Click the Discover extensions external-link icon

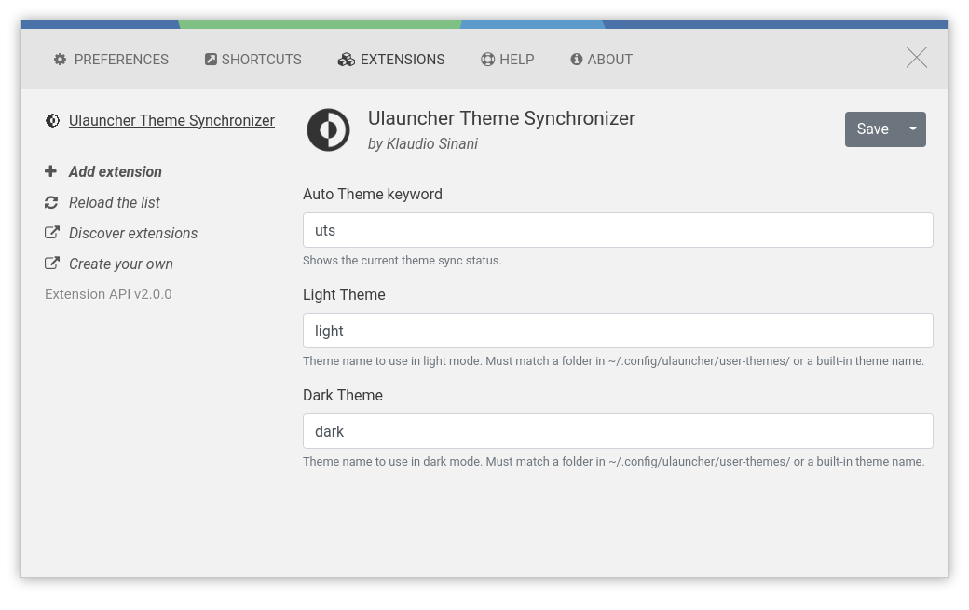tap(52, 233)
